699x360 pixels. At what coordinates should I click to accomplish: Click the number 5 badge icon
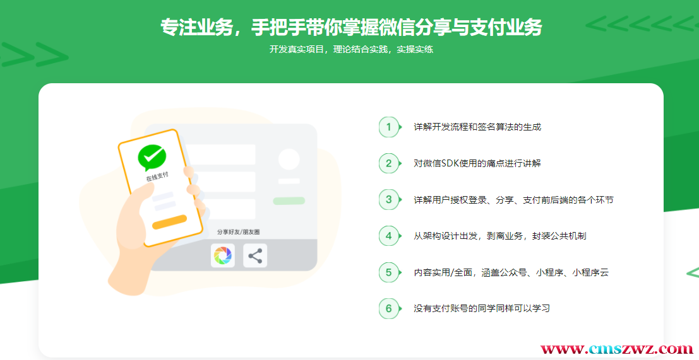click(389, 272)
